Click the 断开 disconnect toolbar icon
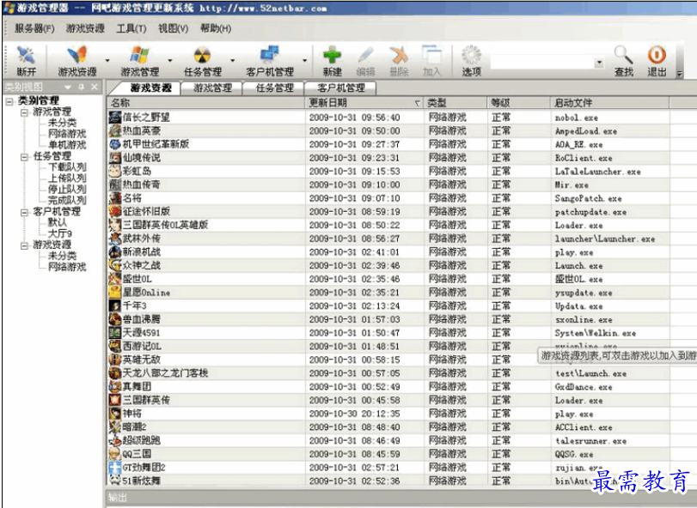Viewport: 697px width, 508px height. (26, 56)
